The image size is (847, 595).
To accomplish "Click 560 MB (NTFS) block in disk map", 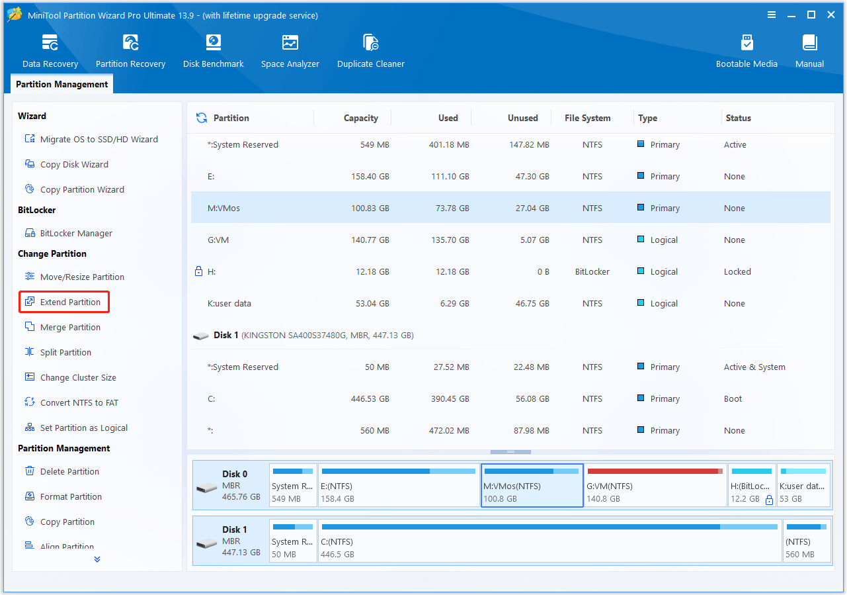I will [x=807, y=541].
